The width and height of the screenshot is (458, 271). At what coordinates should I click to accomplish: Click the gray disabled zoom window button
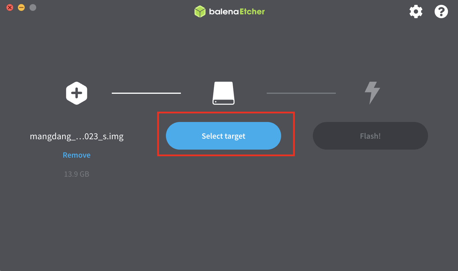pos(33,7)
